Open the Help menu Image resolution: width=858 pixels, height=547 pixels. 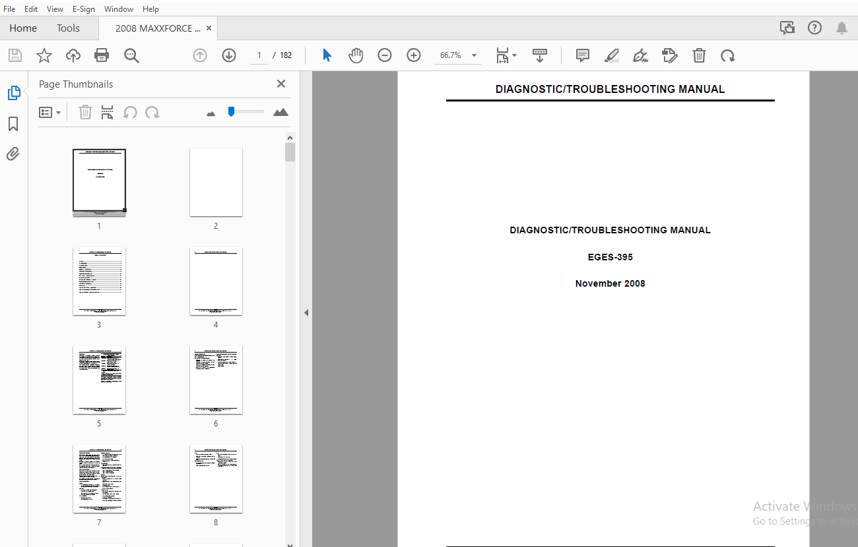click(150, 9)
